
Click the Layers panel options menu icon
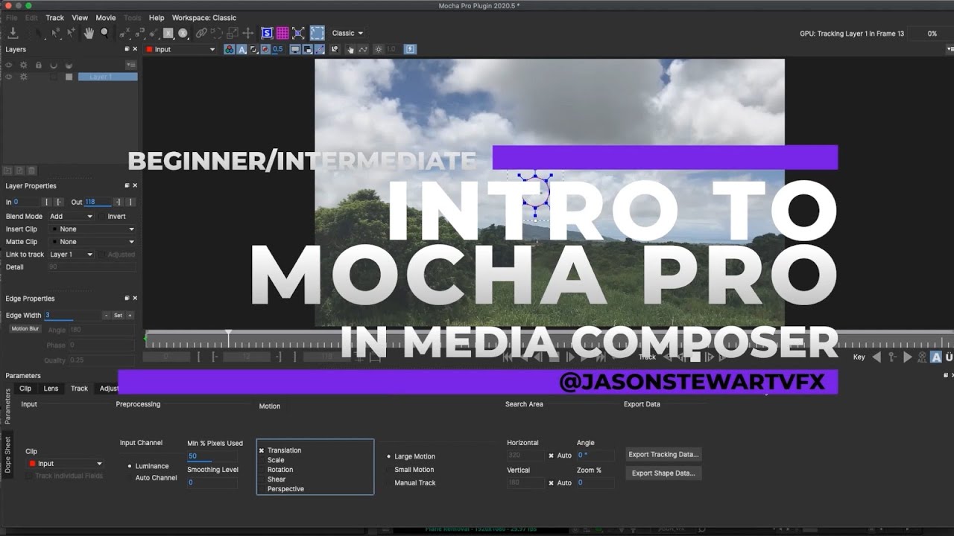click(131, 65)
